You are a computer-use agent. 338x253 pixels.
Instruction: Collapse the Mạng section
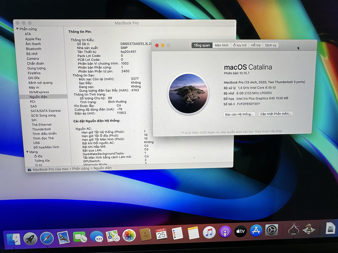27,152
